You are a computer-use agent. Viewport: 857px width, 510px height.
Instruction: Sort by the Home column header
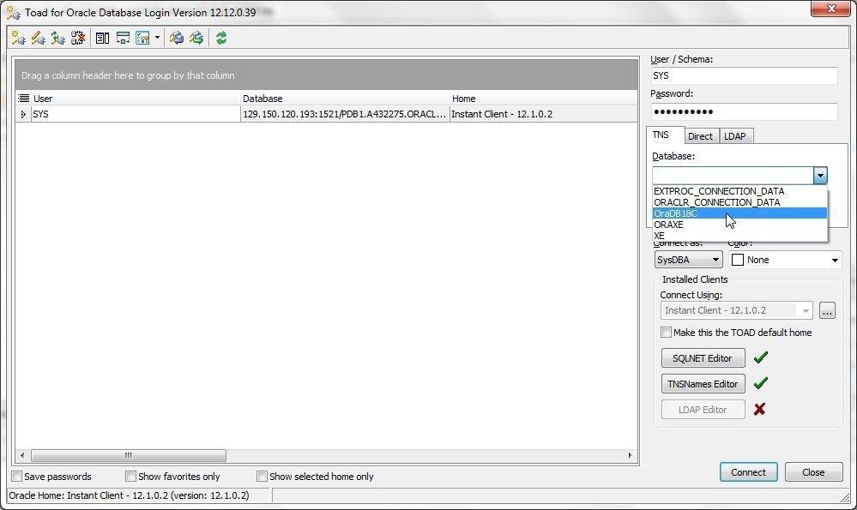pos(543,99)
